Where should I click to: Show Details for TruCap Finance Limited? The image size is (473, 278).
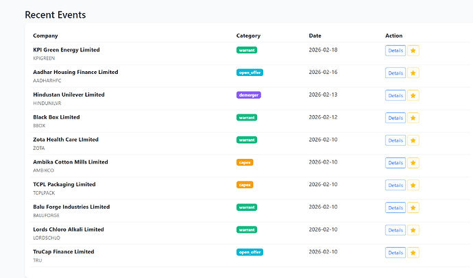[x=395, y=253]
